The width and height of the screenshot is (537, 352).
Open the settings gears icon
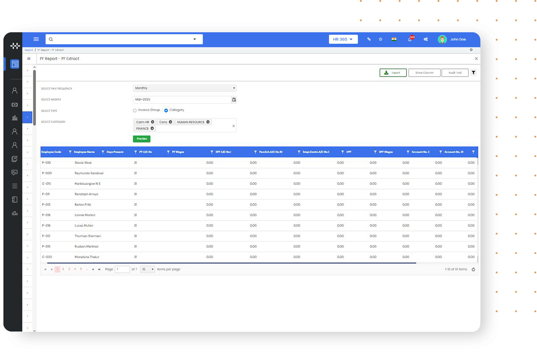click(426, 39)
